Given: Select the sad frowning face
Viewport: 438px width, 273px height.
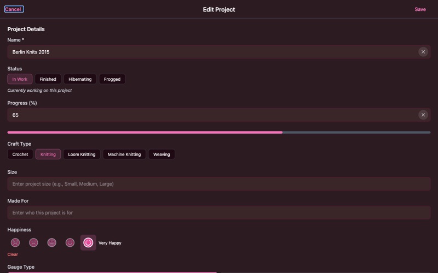Looking at the screenshot, I should (33, 242).
